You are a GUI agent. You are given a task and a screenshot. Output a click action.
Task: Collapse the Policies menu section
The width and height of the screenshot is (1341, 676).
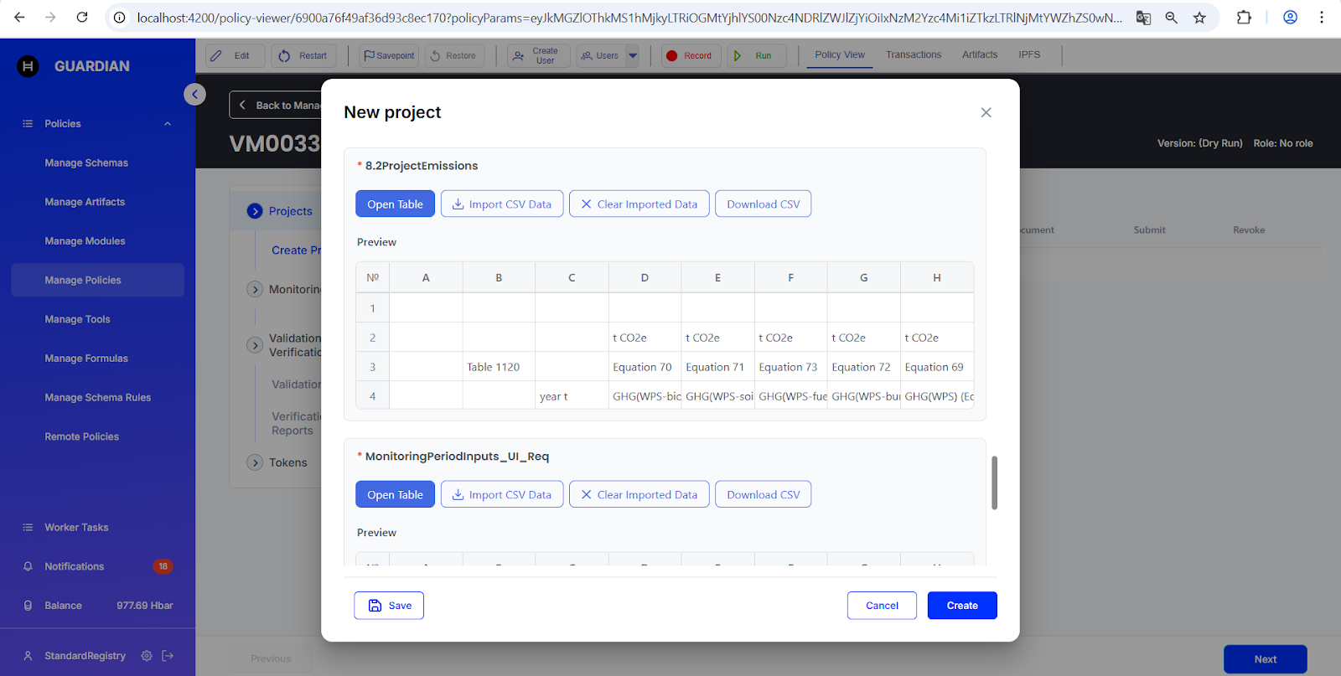(x=168, y=124)
